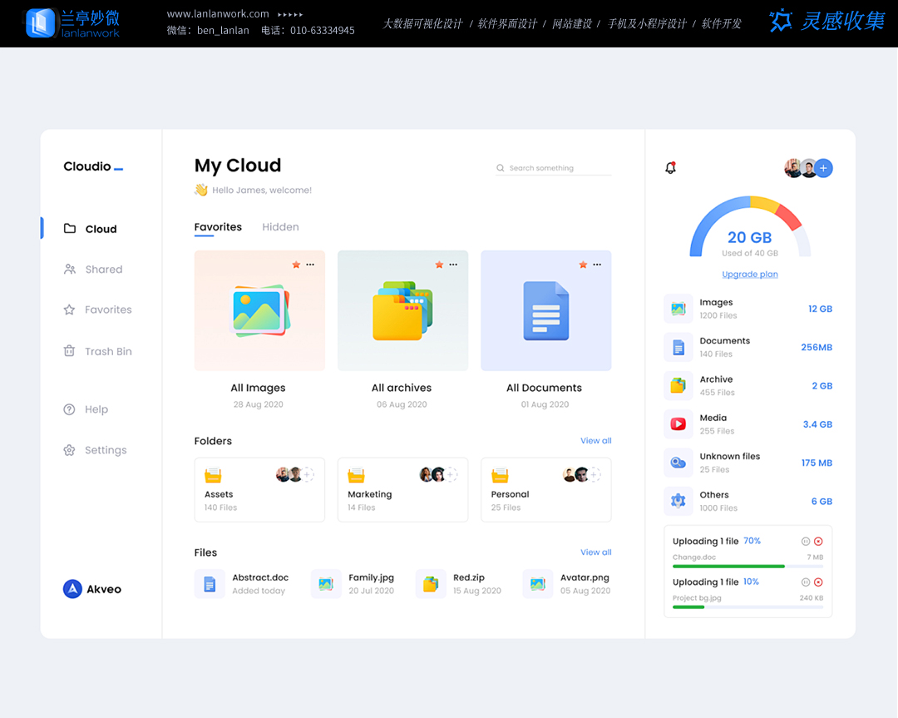Click the Help question mark icon

[x=70, y=409]
